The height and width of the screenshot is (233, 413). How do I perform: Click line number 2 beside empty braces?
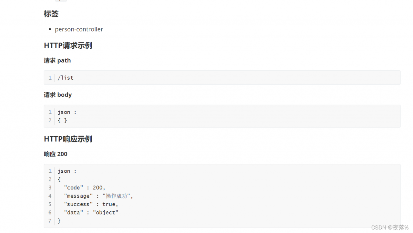tap(50, 120)
